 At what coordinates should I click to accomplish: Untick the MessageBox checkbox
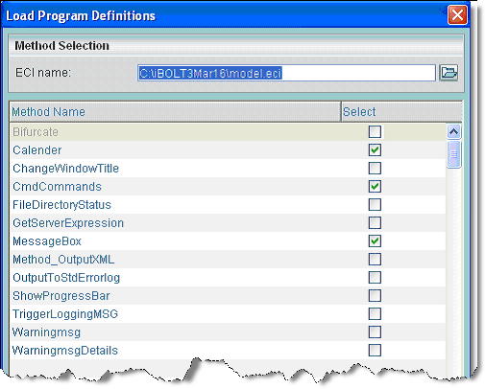375,241
